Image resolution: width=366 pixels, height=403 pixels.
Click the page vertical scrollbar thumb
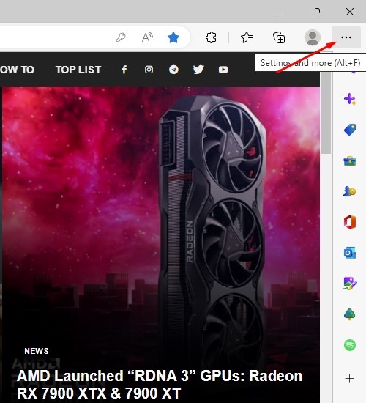(326, 113)
